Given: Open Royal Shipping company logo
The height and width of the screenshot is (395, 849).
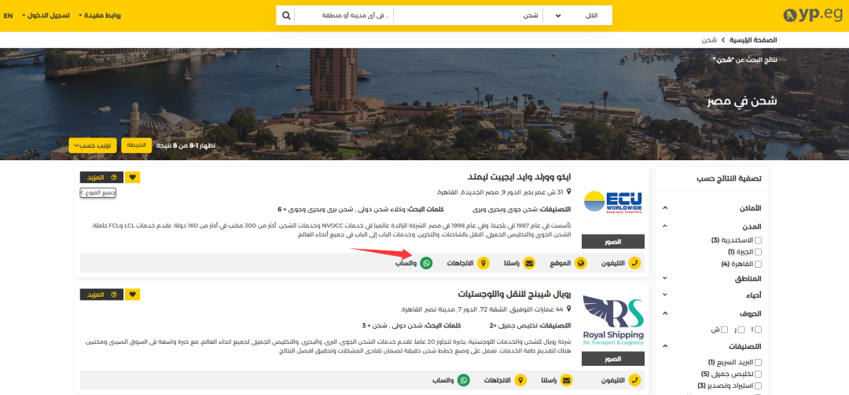Looking at the screenshot, I should tap(613, 321).
